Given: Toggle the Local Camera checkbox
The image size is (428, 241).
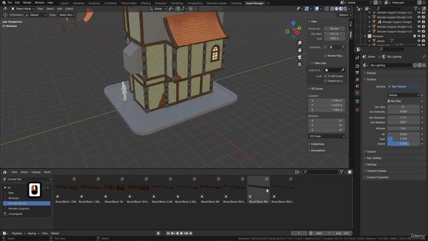Looking at the screenshot, I should (x=326, y=47).
